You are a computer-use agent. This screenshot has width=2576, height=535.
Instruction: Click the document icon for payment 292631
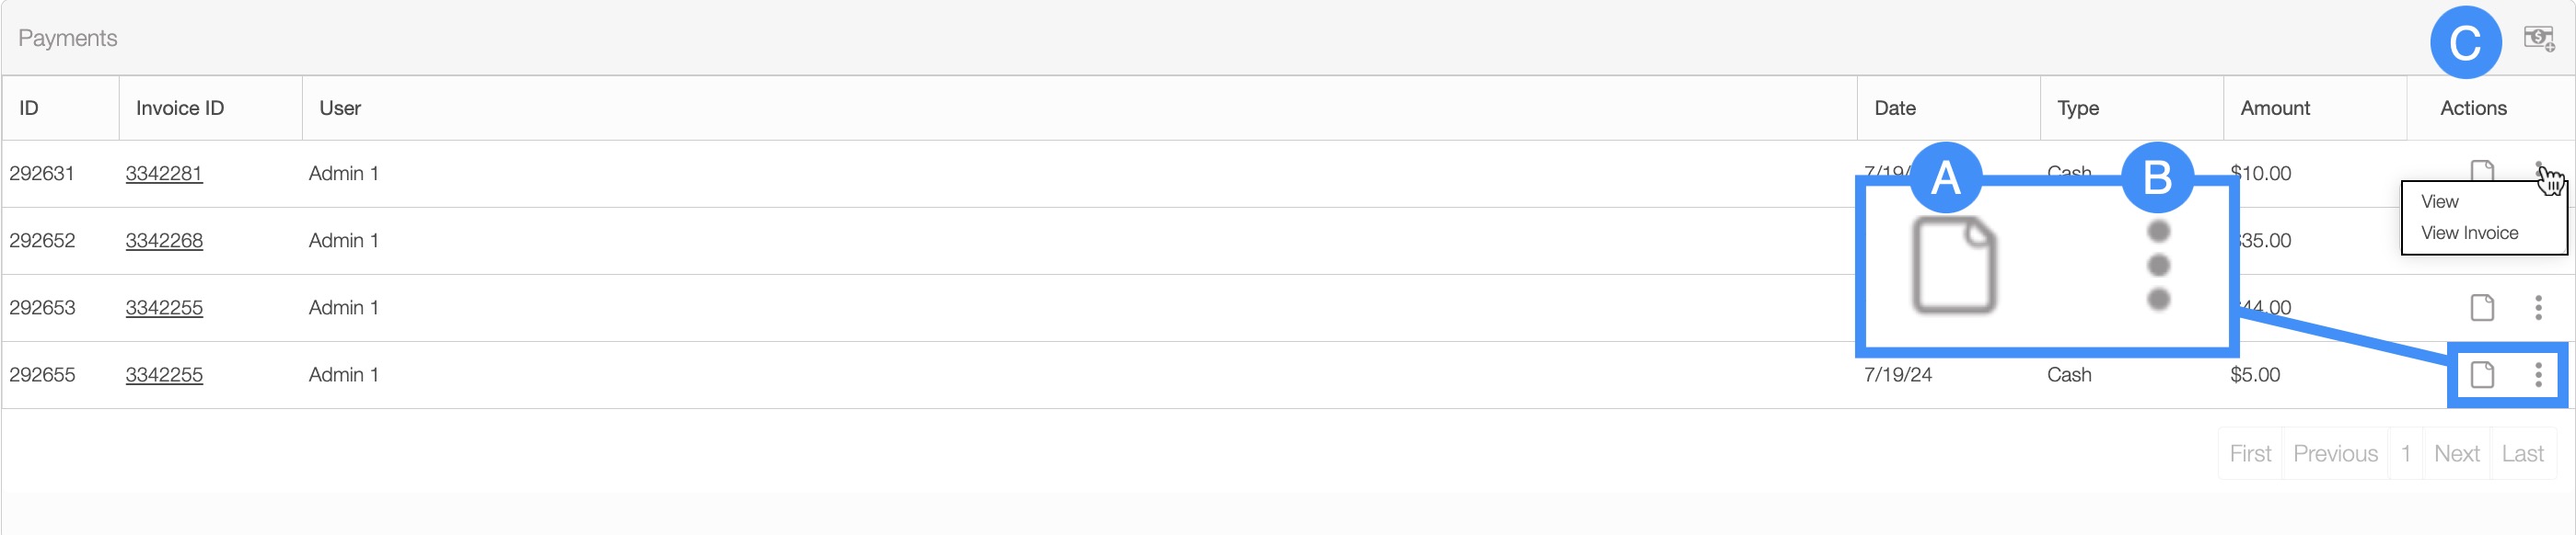point(2482,170)
